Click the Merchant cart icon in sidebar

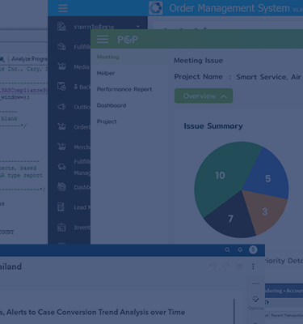(x=61, y=147)
